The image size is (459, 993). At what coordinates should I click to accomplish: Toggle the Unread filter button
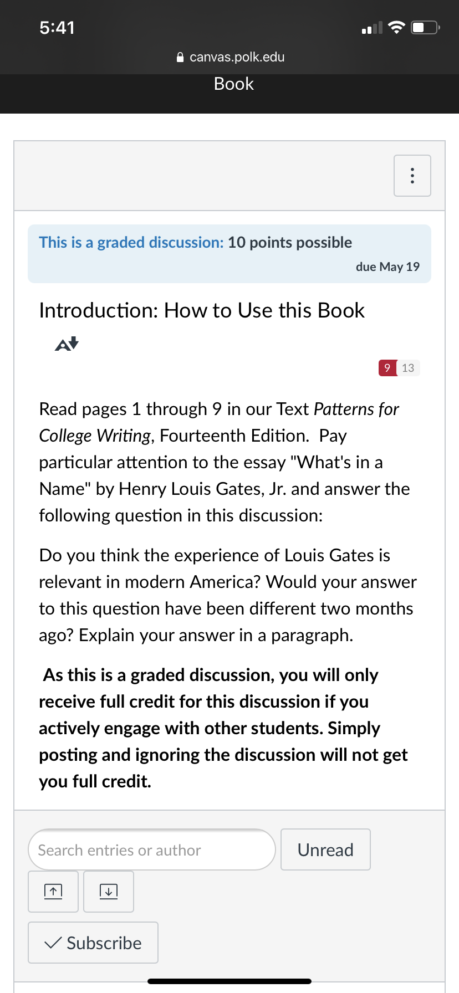coord(325,849)
